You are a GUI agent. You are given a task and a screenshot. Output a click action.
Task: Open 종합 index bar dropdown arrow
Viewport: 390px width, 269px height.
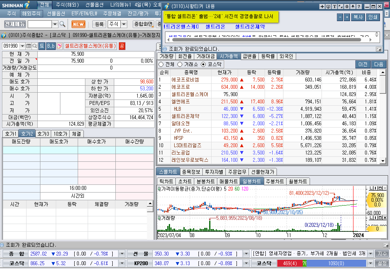pyautogui.click(x=122, y=254)
